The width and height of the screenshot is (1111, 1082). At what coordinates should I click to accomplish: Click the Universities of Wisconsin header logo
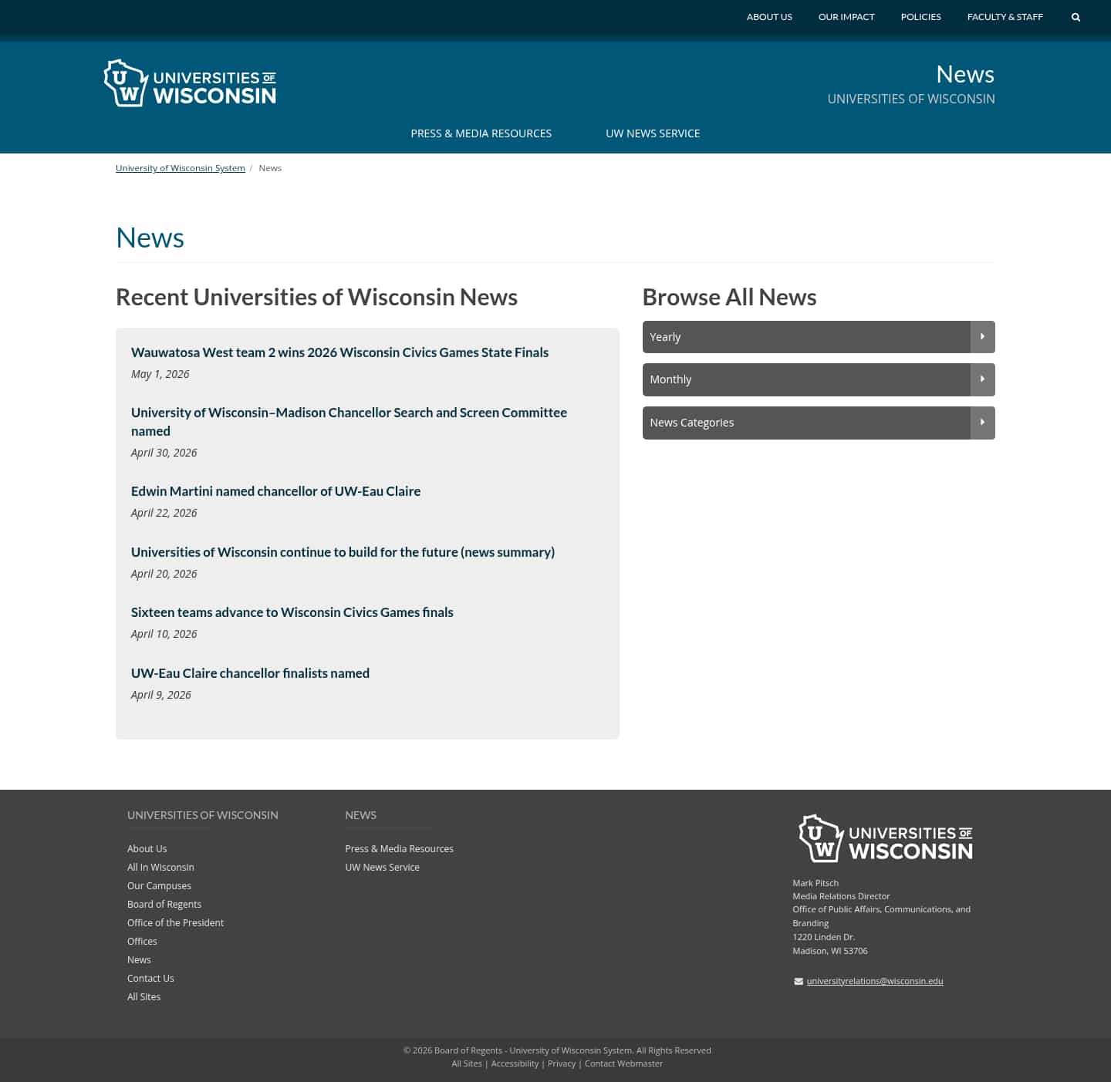coord(190,83)
